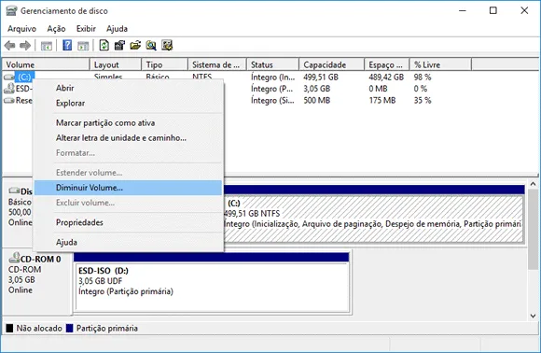Click the black Properties toolbar icon

[119, 45]
